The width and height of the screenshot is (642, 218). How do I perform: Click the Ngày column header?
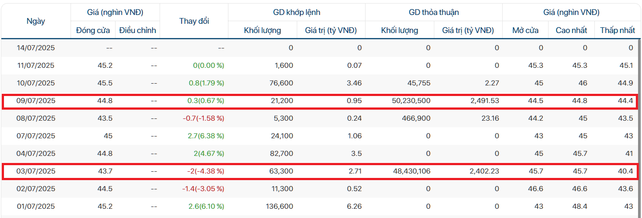[36, 21]
